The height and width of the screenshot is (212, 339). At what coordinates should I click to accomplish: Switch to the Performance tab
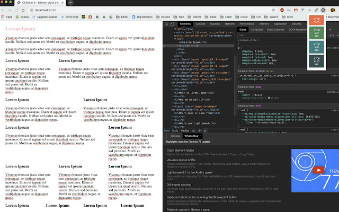click(x=247, y=24)
